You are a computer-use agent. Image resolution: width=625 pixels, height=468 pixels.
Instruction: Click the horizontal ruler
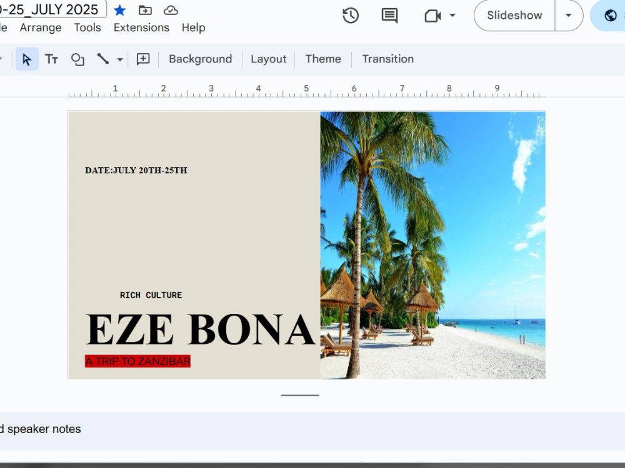tap(306, 90)
